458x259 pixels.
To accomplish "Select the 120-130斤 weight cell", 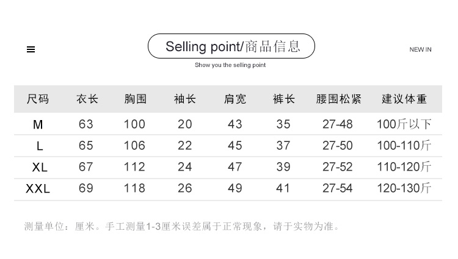I will [404, 188].
